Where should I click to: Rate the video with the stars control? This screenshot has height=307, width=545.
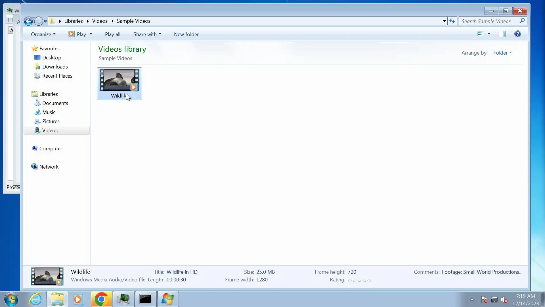click(359, 280)
